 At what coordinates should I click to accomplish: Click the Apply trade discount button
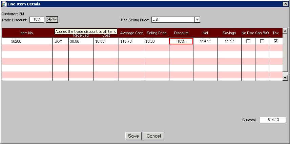52,20
